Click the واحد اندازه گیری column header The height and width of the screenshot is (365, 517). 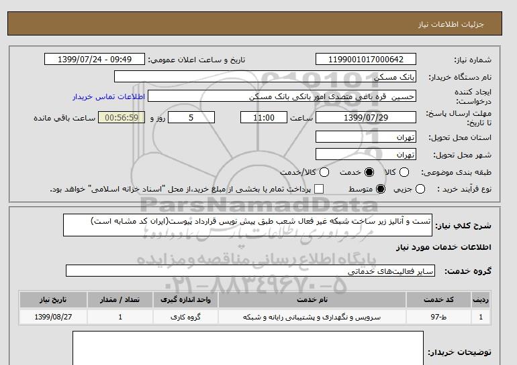185,299
